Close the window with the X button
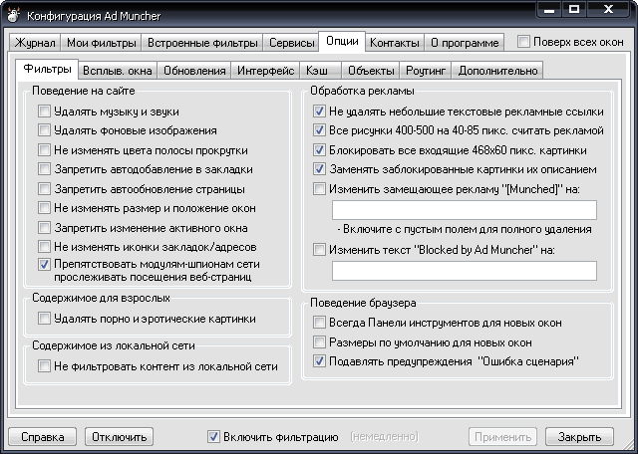 (608, 10)
